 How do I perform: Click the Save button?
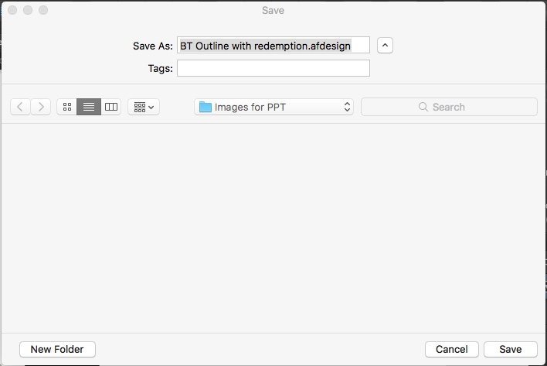[x=511, y=349]
